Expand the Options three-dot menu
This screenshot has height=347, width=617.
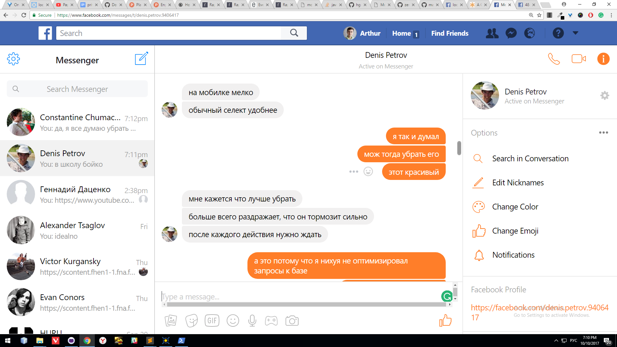[603, 133]
